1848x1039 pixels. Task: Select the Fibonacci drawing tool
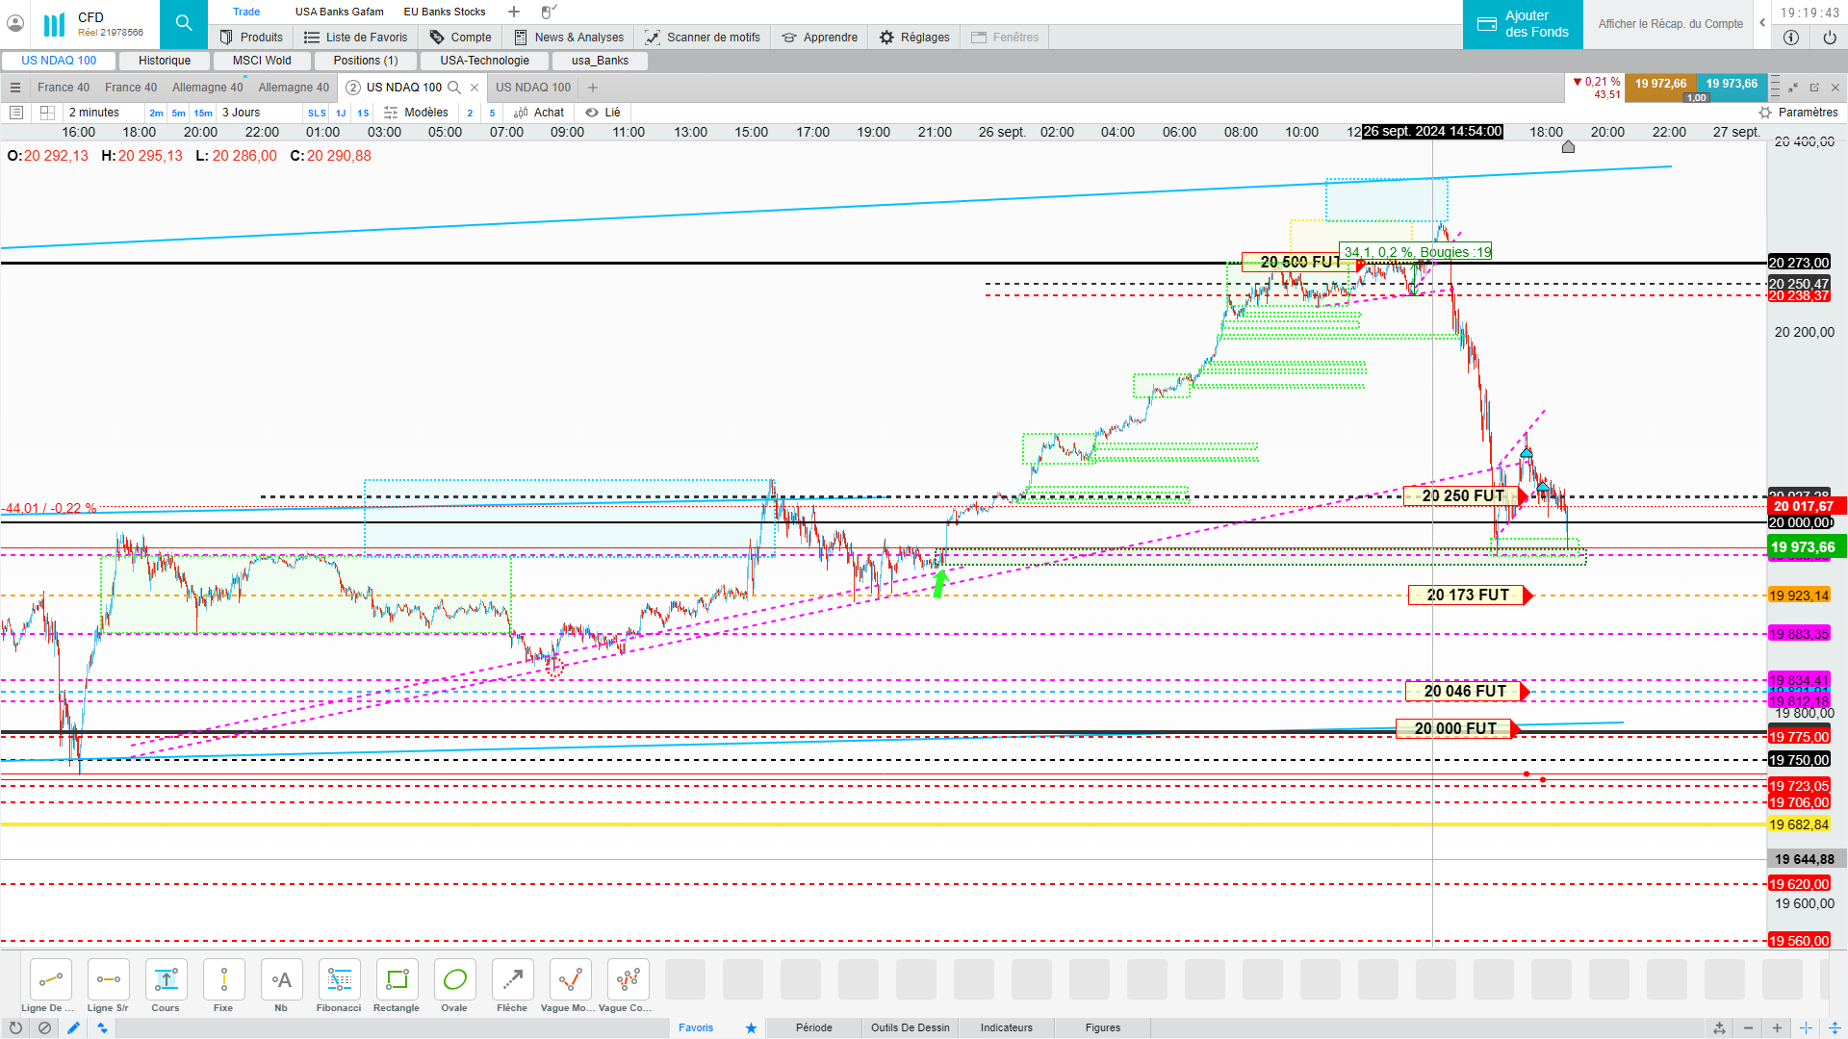[x=339, y=980]
